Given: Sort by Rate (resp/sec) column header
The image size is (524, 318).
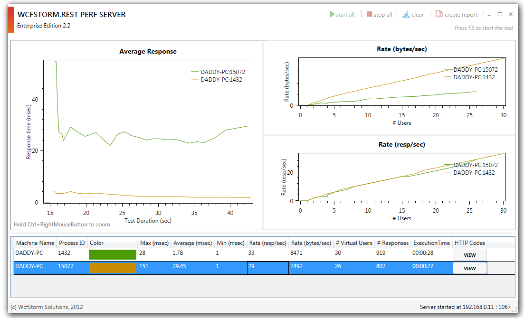Looking at the screenshot, I should pos(267,243).
